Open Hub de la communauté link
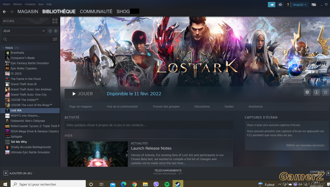The width and height of the screenshot is (330, 187). (122, 107)
